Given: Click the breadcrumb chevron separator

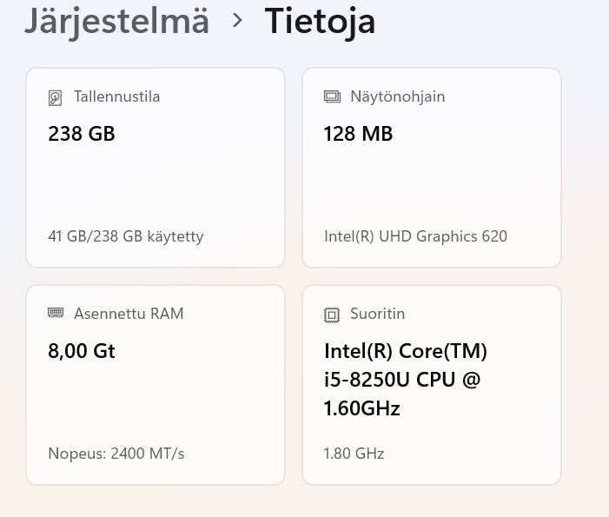Looking at the screenshot, I should pyautogui.click(x=237, y=20).
